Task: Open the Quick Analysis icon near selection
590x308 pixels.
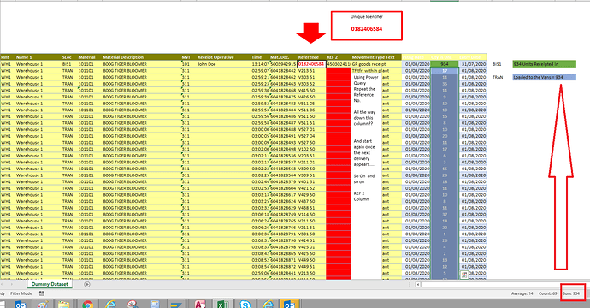Action: (464, 275)
